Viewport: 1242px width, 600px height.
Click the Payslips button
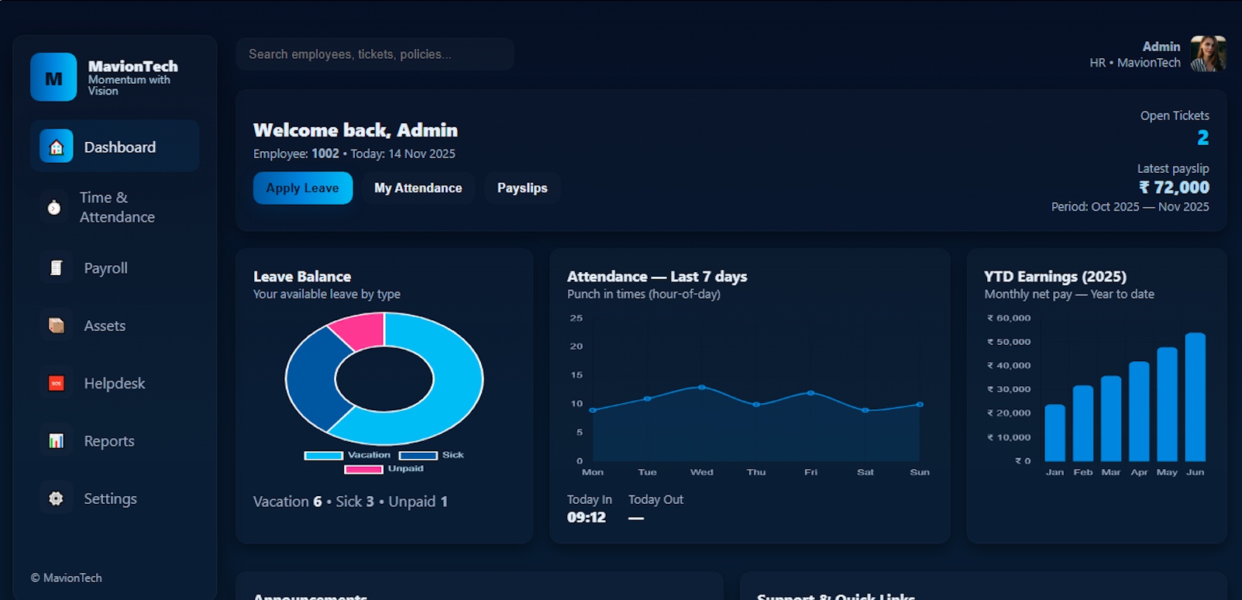(522, 188)
